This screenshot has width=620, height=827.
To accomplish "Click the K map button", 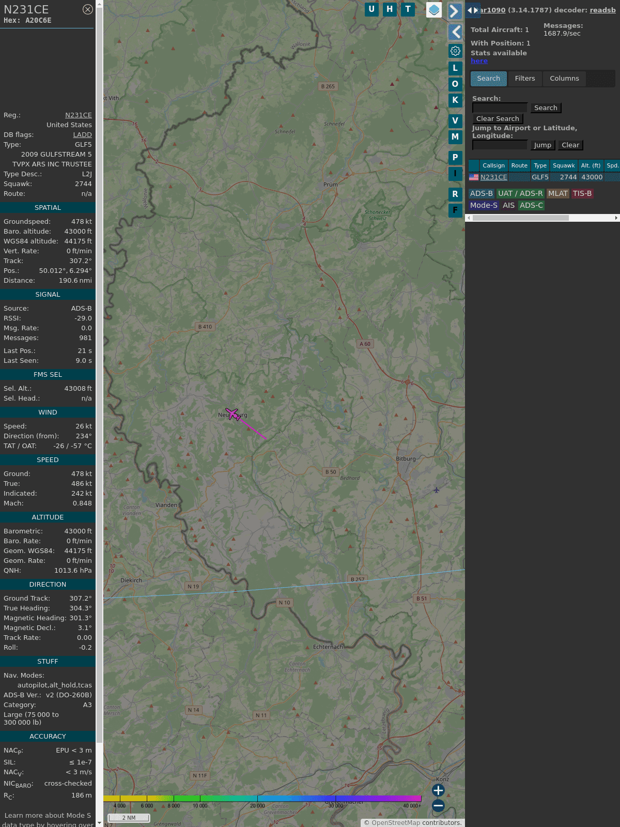I will 455,100.
